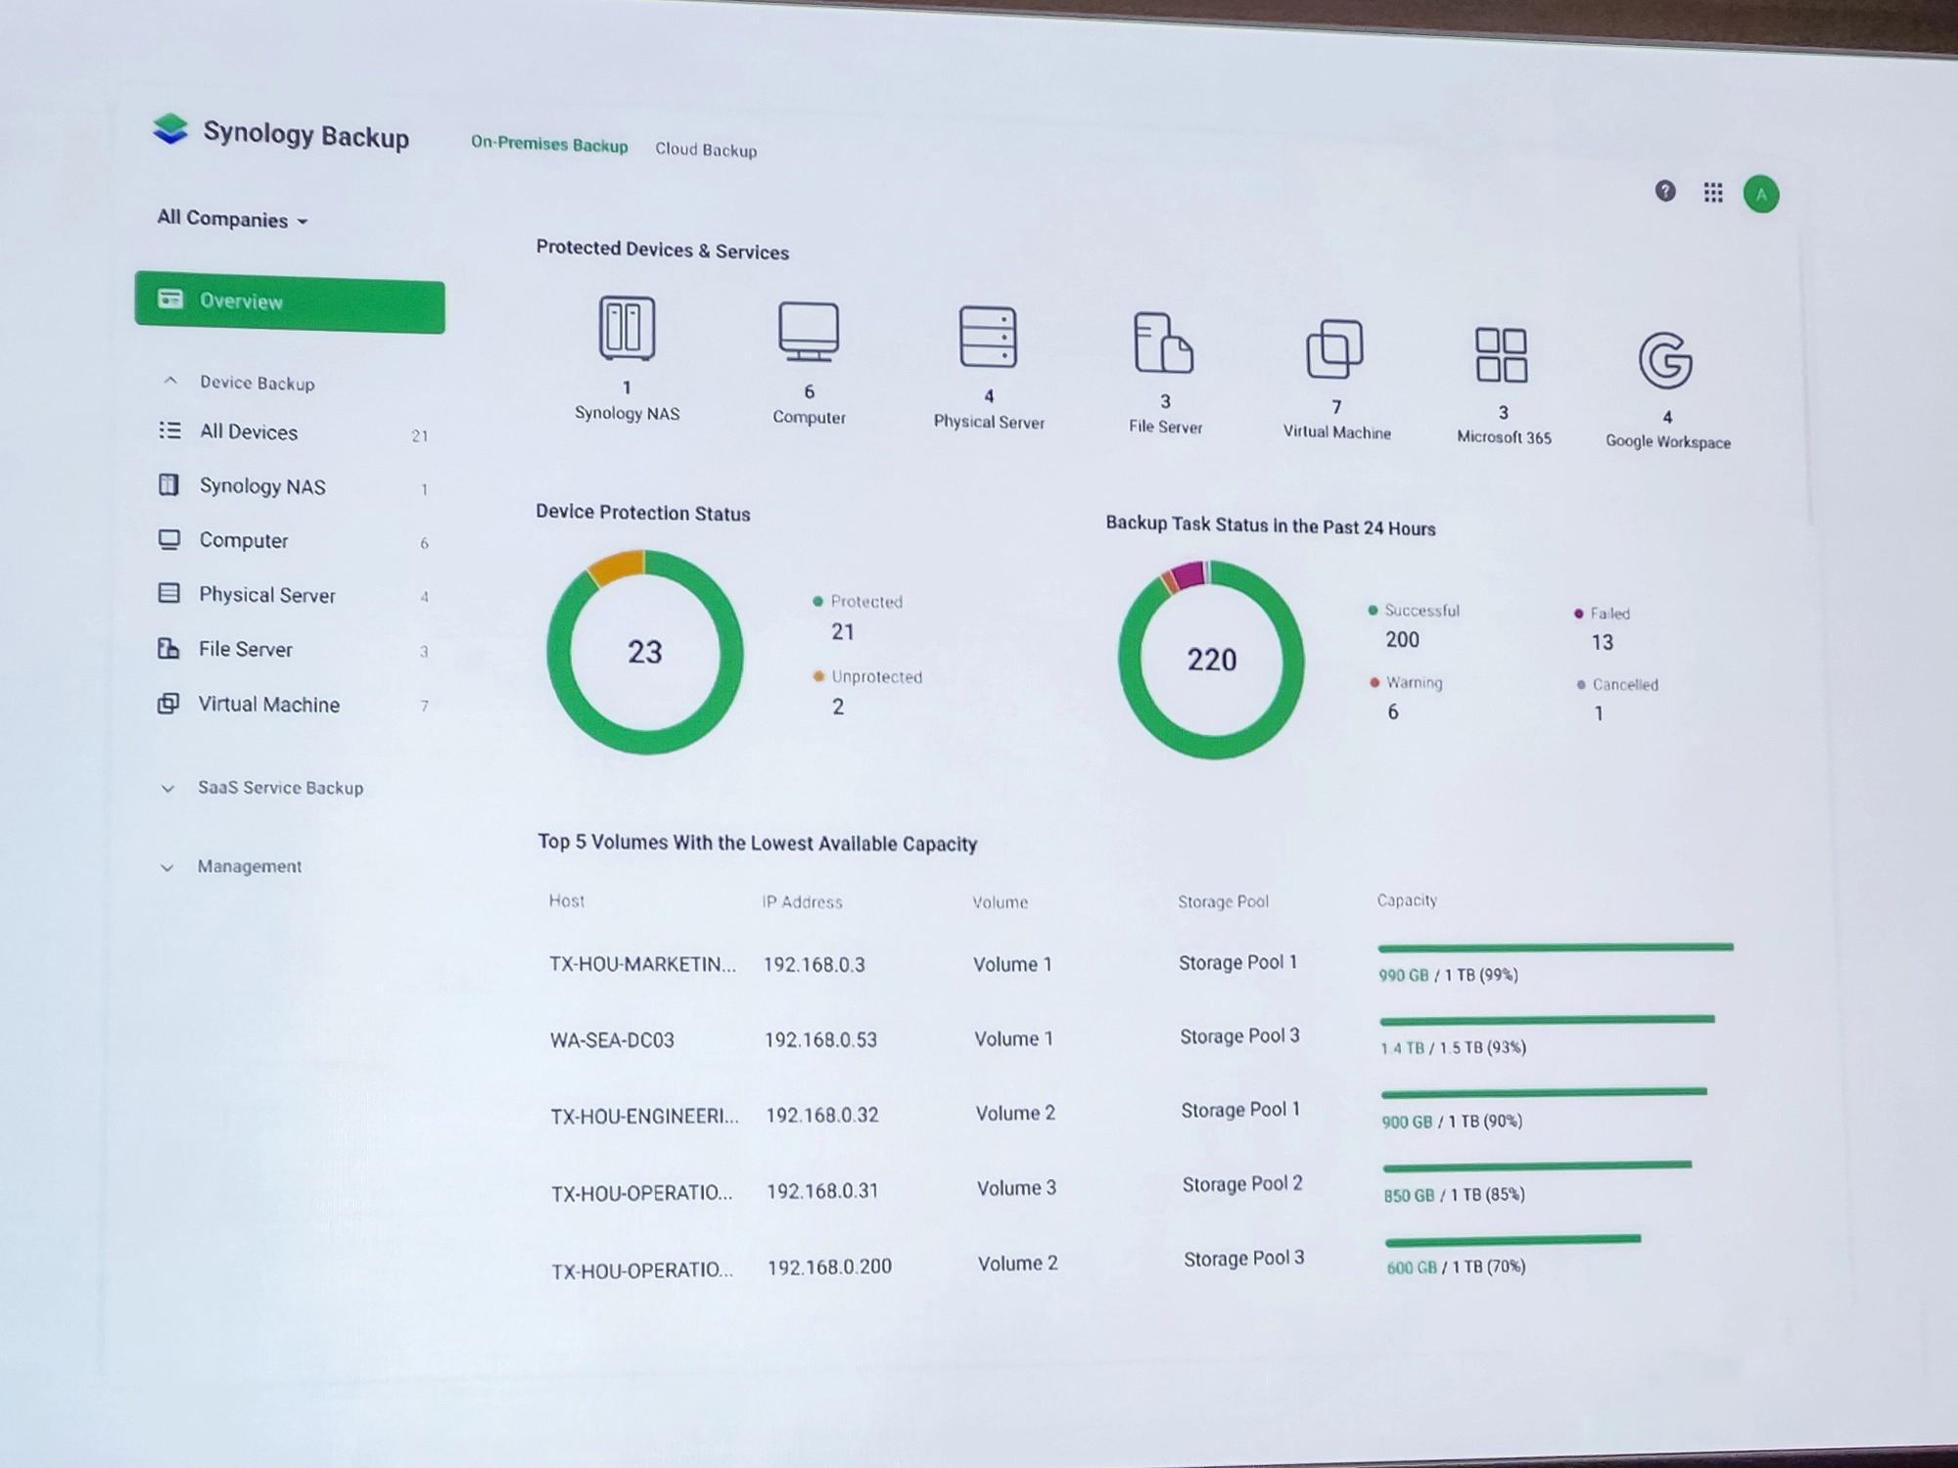Screen dimensions: 1958x1468
Task: Click the green user avatar icon
Action: 1761,194
